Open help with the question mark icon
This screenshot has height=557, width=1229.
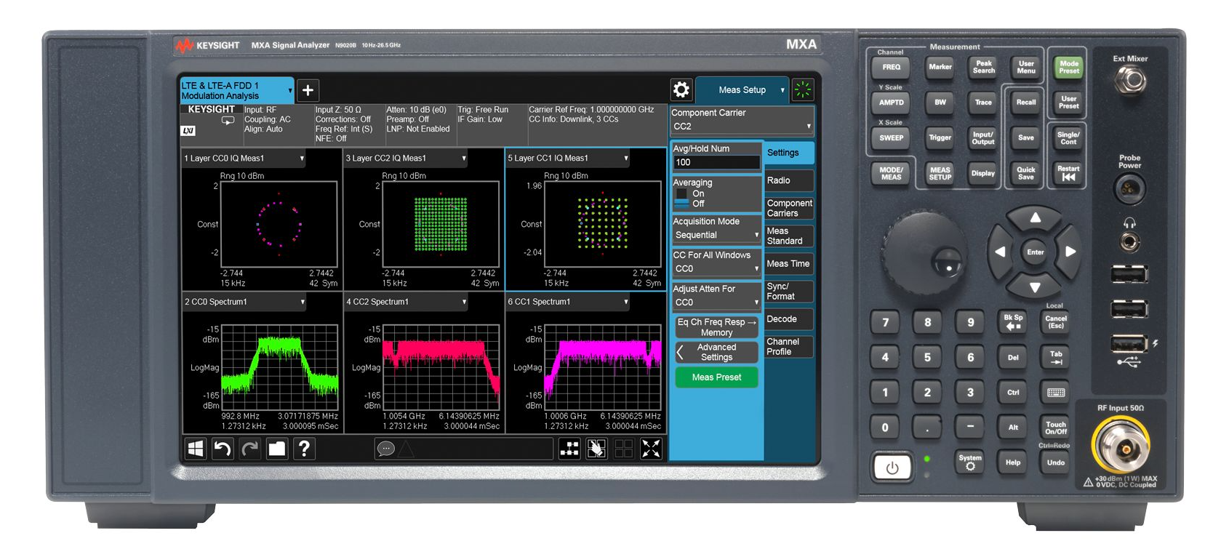tap(304, 449)
